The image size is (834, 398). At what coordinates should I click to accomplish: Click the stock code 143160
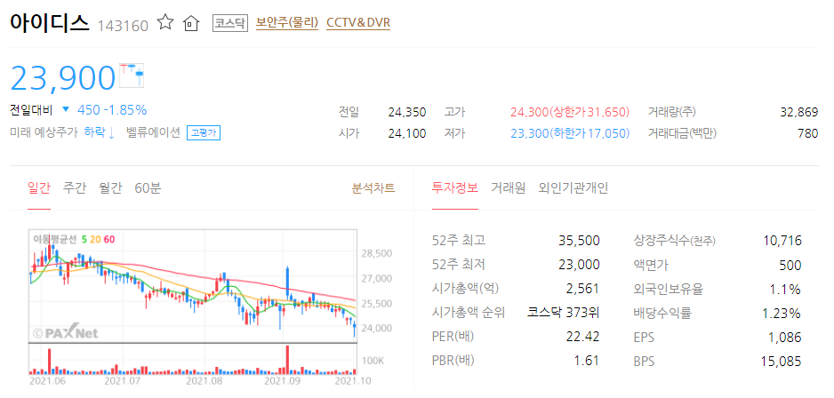pyautogui.click(x=123, y=26)
